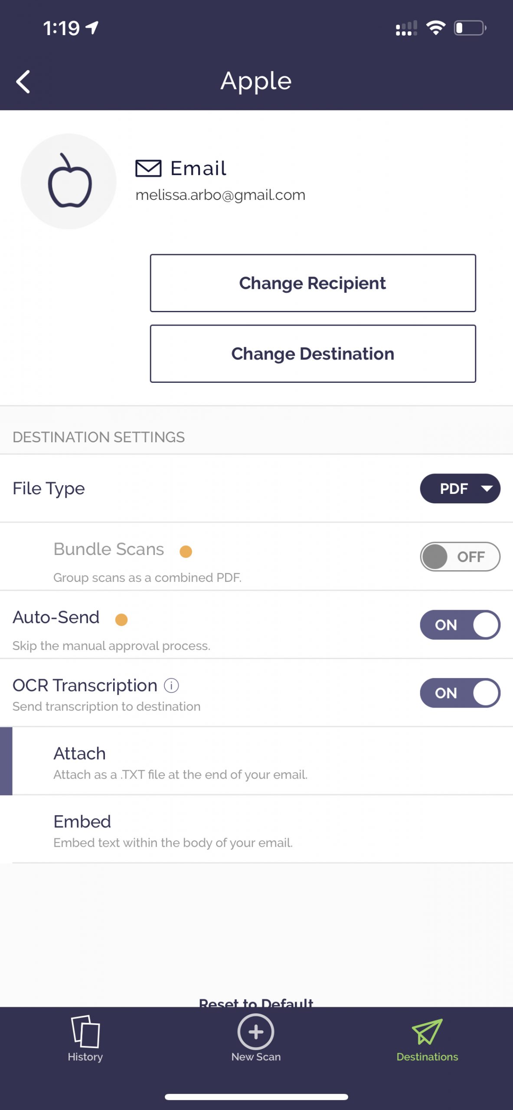
Task: Tap the apple destination icon
Action: [69, 181]
